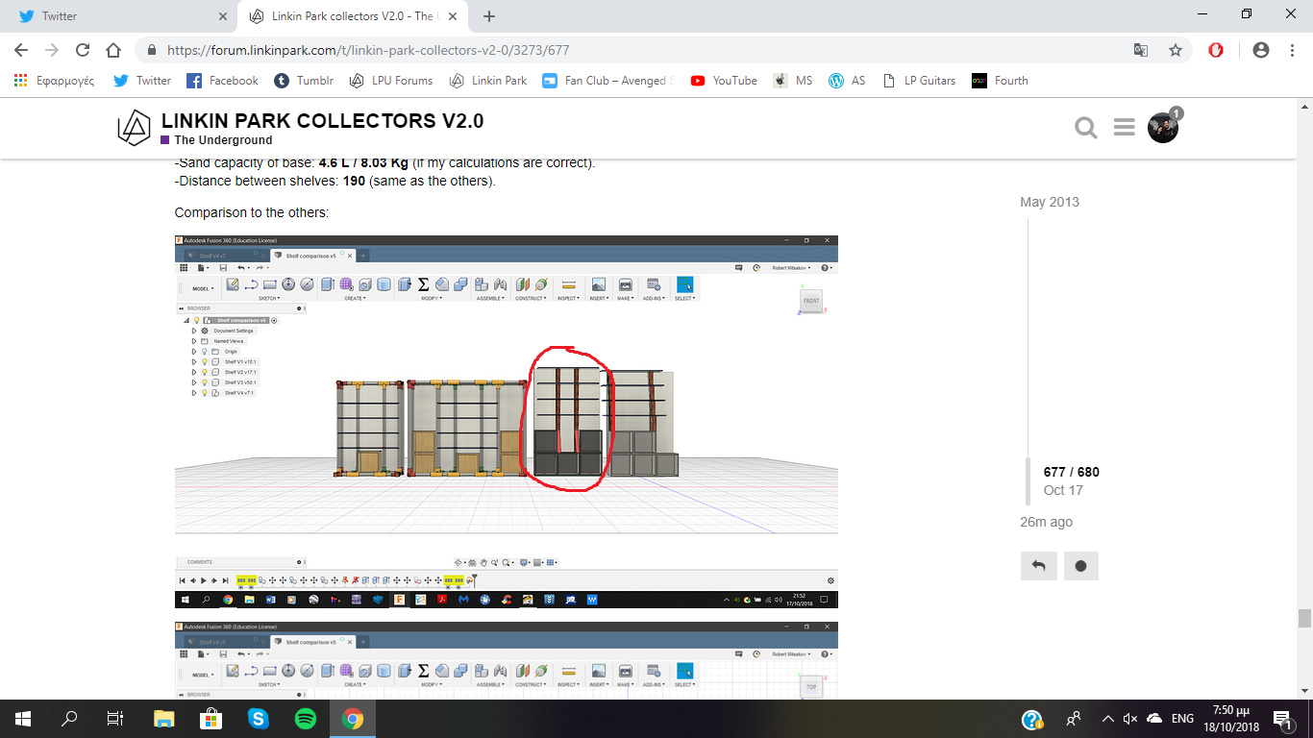Open the notification tracking circle button
This screenshot has height=738, width=1313.
click(x=1080, y=566)
